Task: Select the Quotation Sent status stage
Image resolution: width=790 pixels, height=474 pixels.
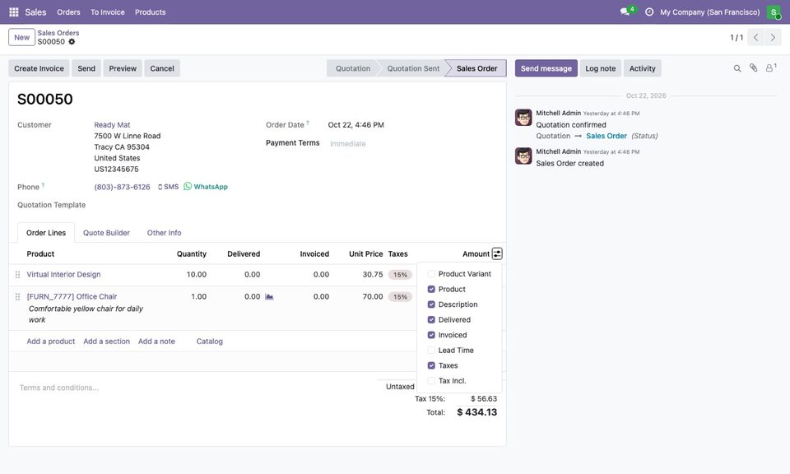Action: 413,68
